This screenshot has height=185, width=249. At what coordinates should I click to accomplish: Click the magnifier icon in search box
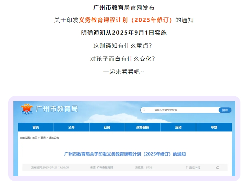[144, 110]
